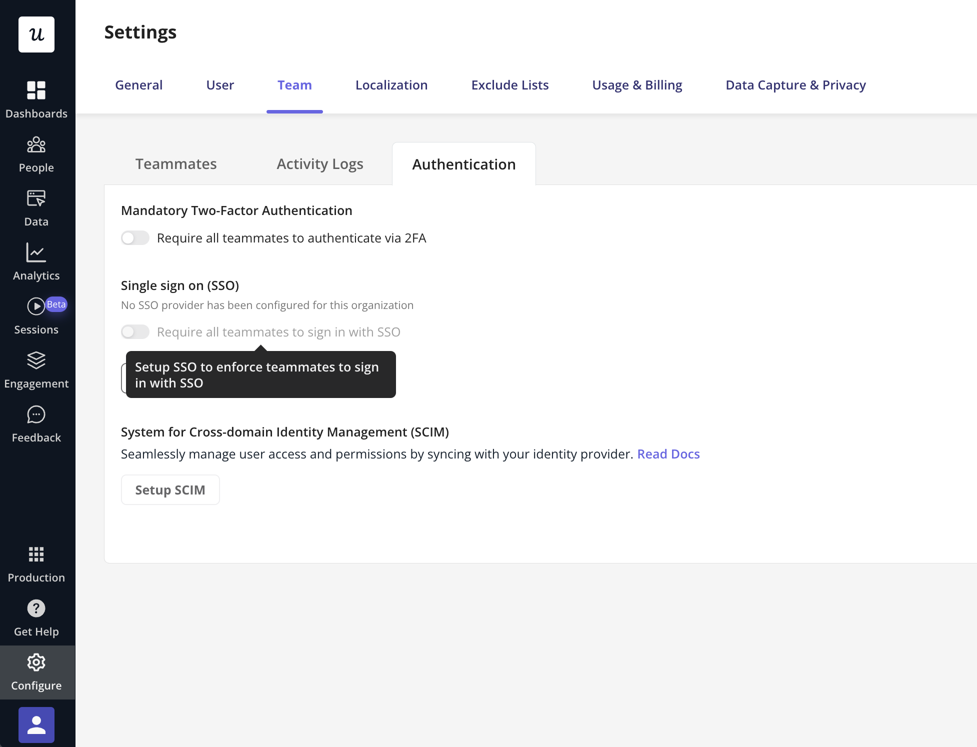
Task: Click the Userpilot logo icon
Action: click(36, 34)
